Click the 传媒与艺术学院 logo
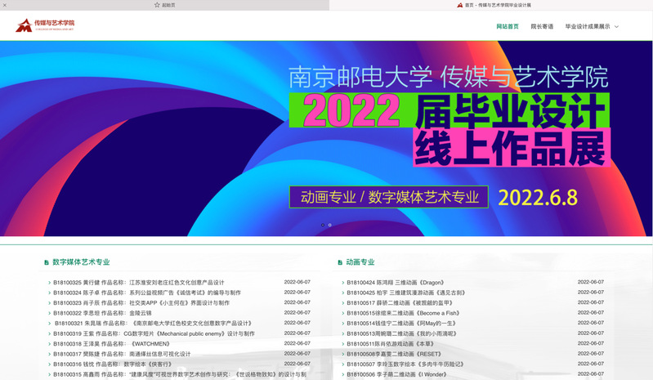The width and height of the screenshot is (653, 380). tap(45, 25)
